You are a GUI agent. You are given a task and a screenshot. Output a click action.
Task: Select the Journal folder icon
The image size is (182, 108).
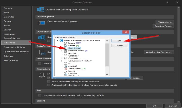(66, 66)
